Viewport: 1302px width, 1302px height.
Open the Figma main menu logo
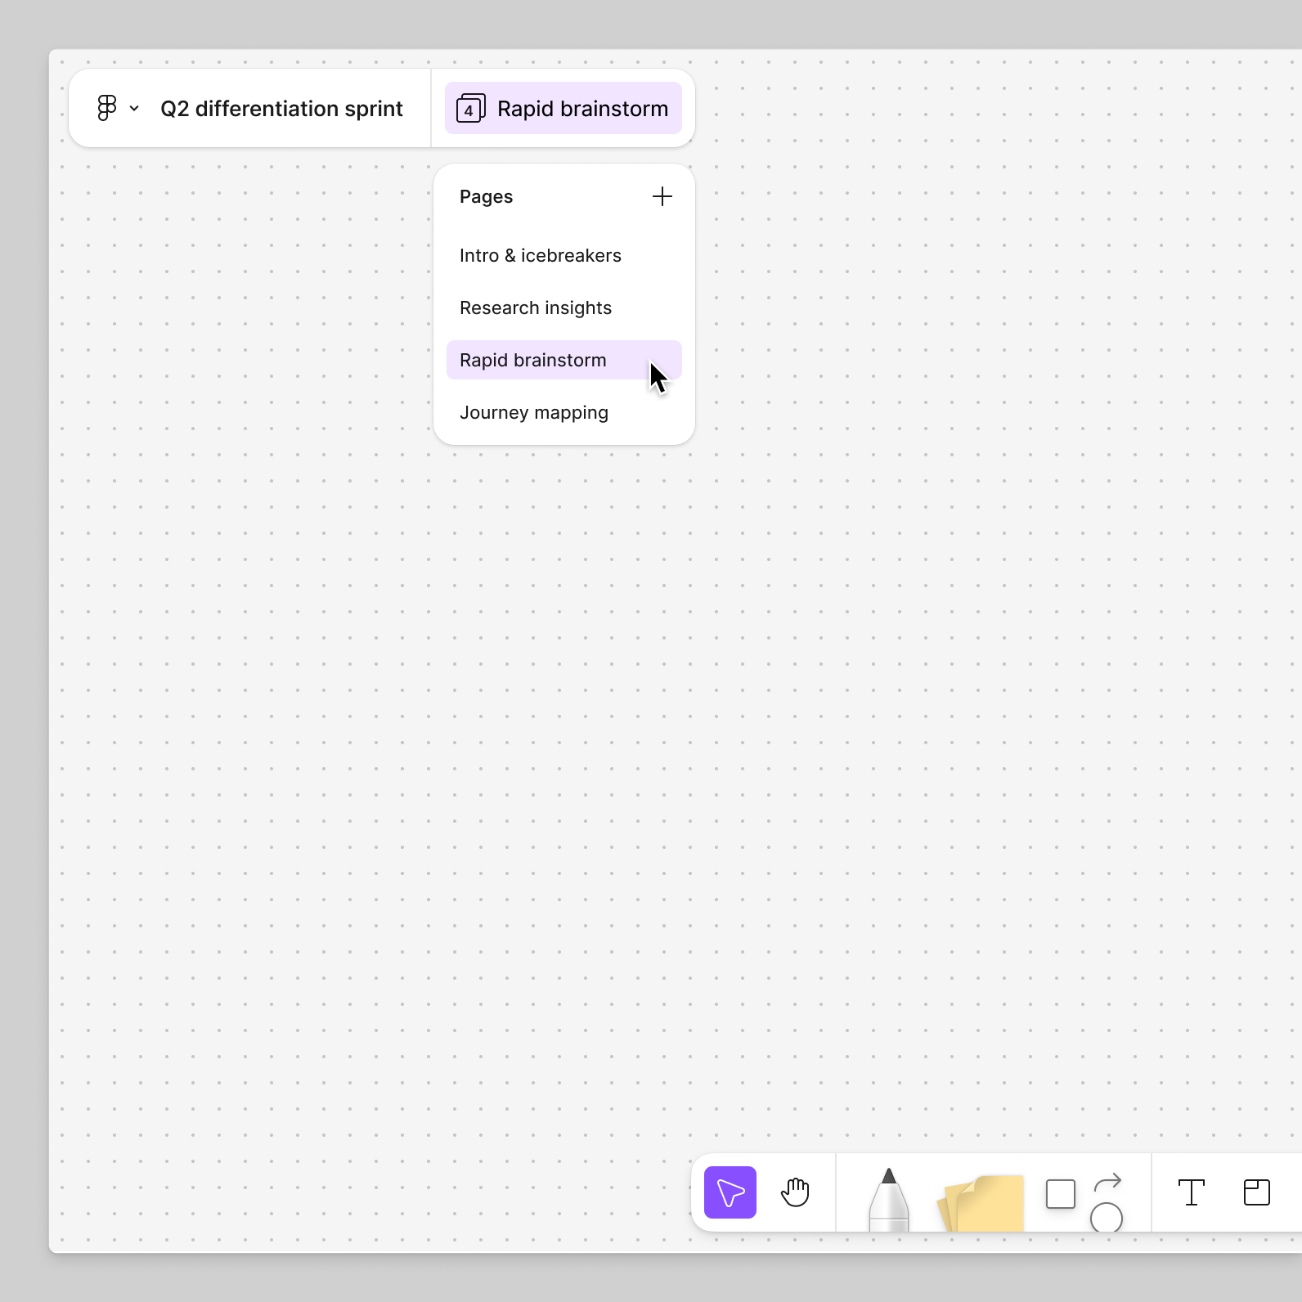coord(106,108)
